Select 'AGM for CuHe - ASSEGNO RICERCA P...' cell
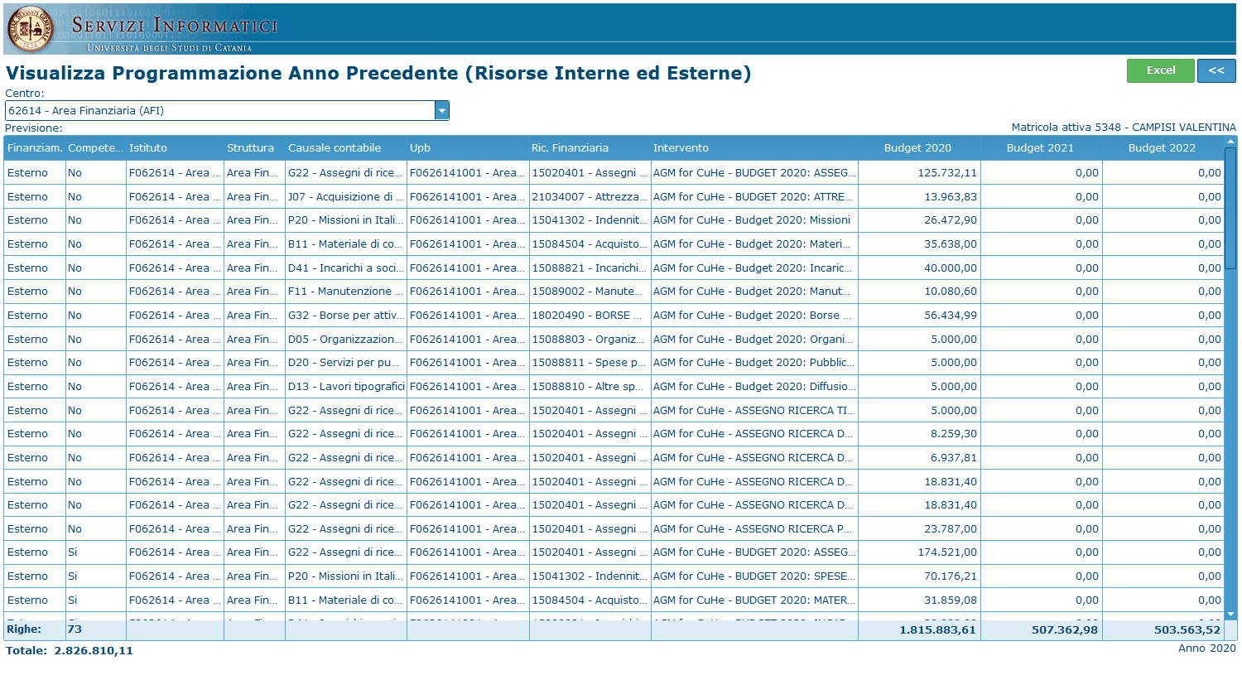Image resolution: width=1242 pixels, height=675 pixels. 754,529
